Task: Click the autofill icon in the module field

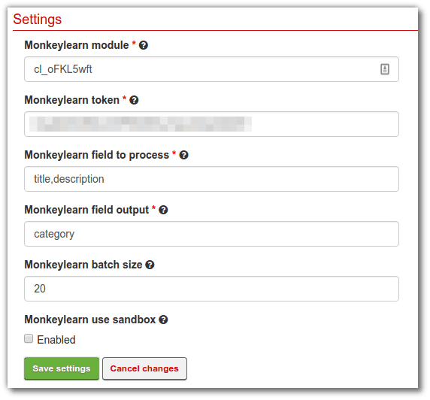Action: point(384,69)
